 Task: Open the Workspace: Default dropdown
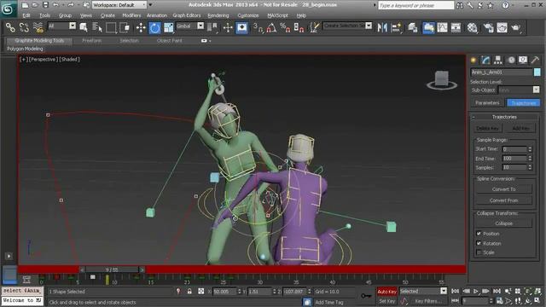coord(119,5)
